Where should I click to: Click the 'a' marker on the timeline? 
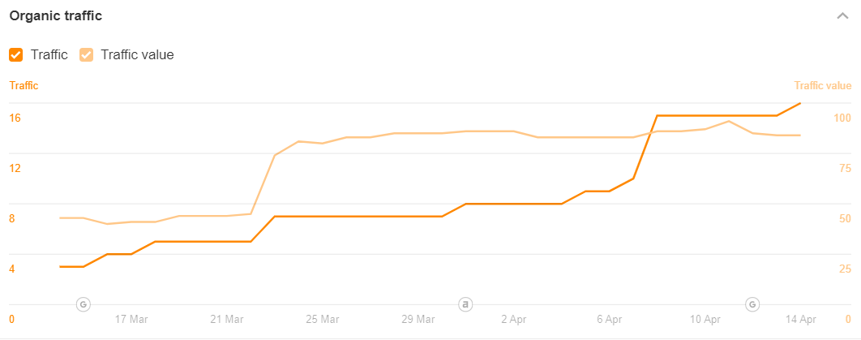(x=465, y=304)
